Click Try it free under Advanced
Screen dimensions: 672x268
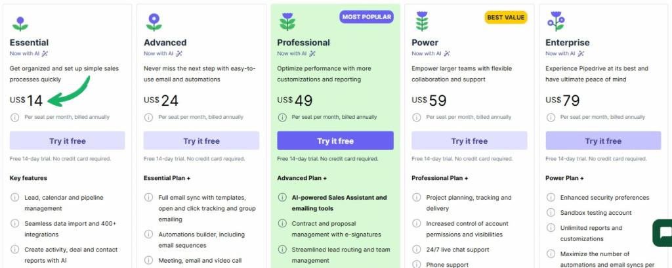[201, 141]
